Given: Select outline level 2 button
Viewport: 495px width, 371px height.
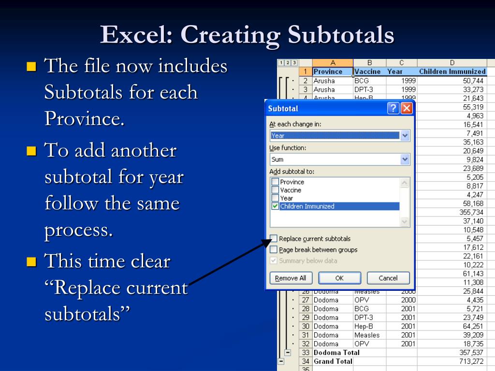Looking at the screenshot, I should tap(288, 62).
